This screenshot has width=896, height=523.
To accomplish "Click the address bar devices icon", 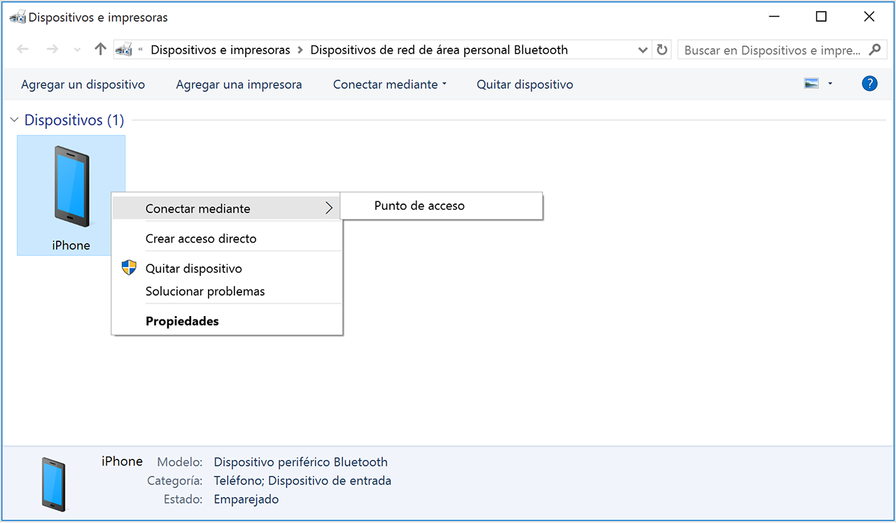I will pyautogui.click(x=124, y=50).
